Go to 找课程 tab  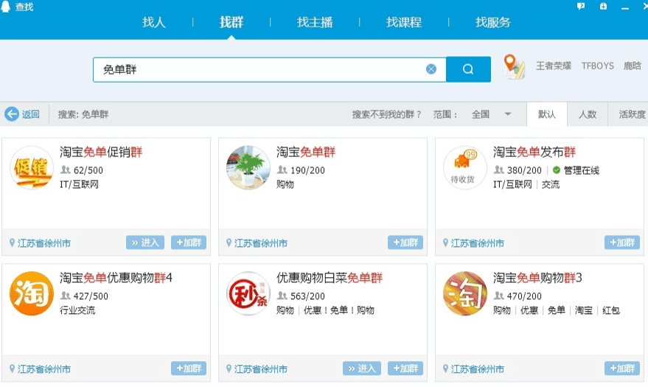tap(404, 22)
